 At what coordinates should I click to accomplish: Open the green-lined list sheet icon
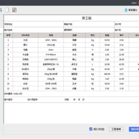pyautogui.click(x=7, y=10)
